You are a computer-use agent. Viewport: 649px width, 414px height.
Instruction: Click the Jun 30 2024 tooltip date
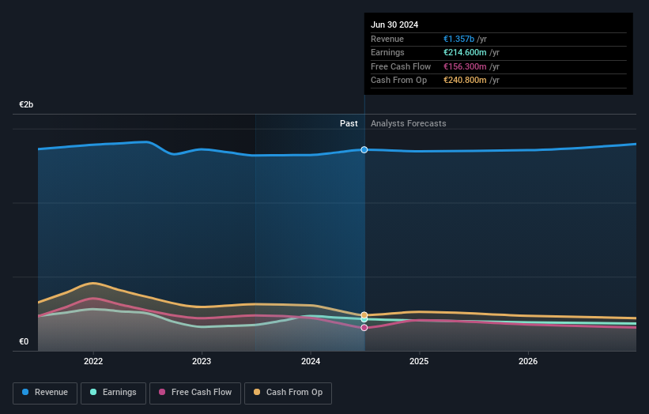(x=394, y=24)
